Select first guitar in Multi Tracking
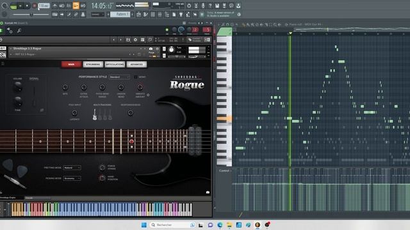Viewport: 410px width, 230px height. click(95, 114)
